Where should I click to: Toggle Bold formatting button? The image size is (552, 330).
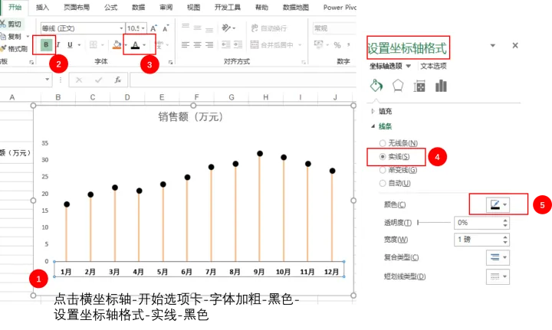(x=46, y=44)
